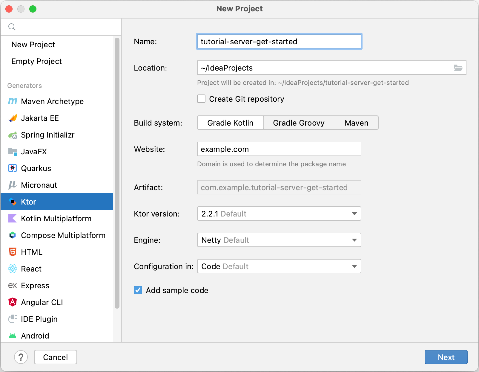479x372 pixels.
Task: Select Empty Project in the sidebar
Action: click(x=36, y=61)
